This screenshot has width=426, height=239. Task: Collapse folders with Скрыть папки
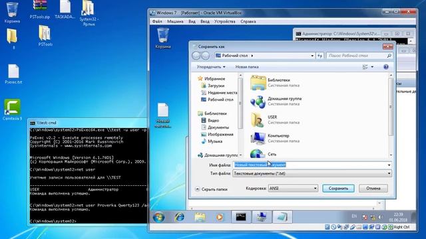tap(212, 189)
